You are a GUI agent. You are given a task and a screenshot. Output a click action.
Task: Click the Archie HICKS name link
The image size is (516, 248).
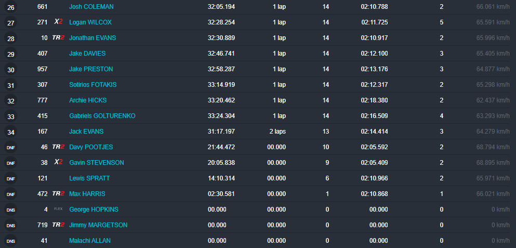(x=88, y=100)
